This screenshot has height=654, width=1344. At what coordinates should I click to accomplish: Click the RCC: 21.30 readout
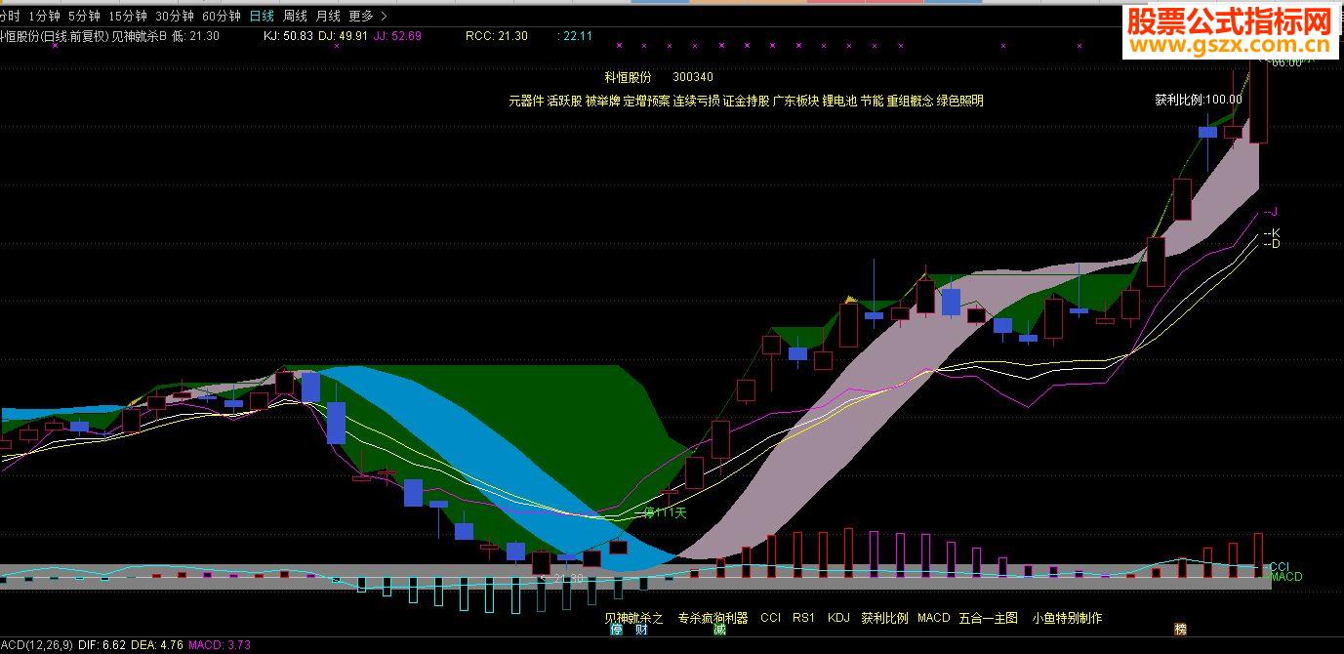tap(497, 36)
